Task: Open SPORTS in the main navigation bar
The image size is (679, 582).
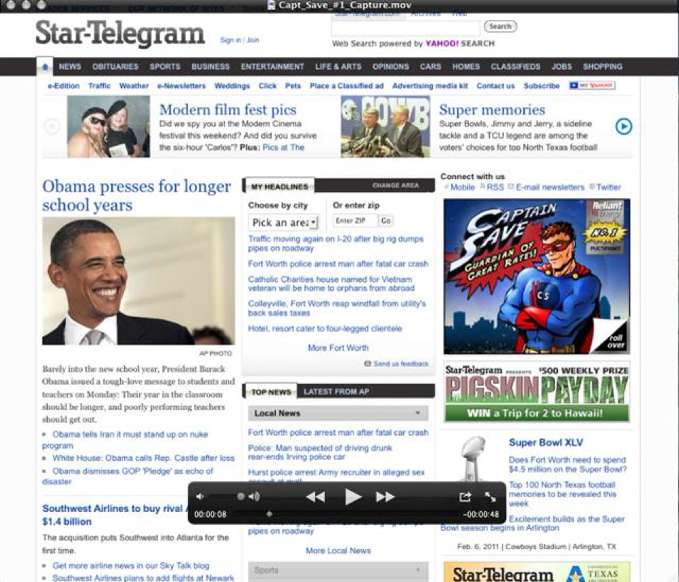Action: [x=165, y=67]
